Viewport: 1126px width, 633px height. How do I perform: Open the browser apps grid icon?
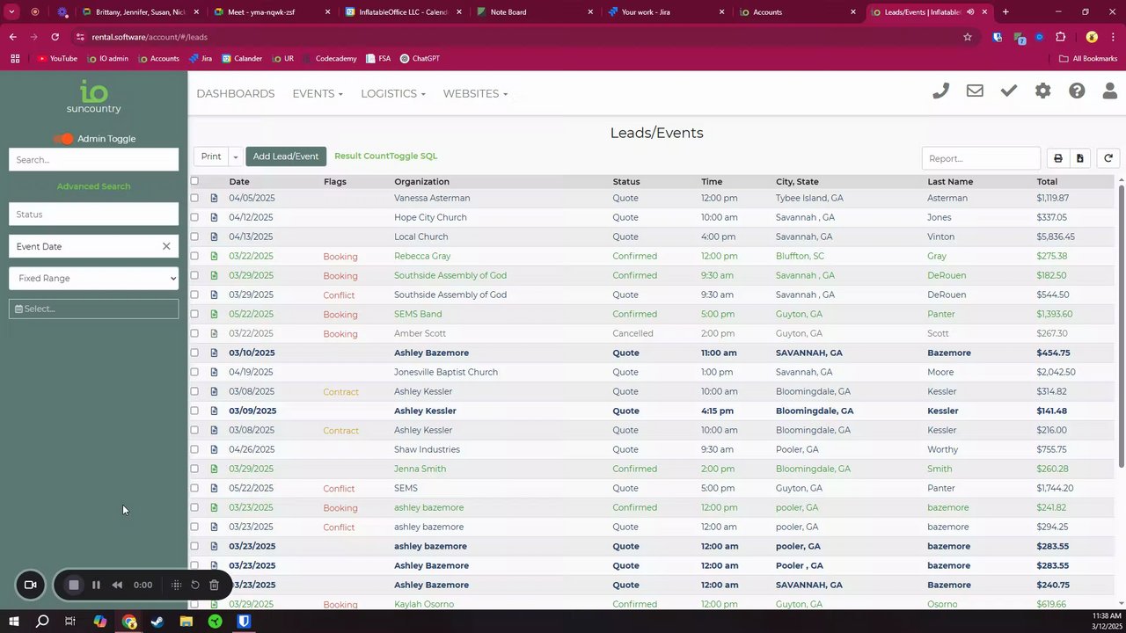(x=15, y=58)
